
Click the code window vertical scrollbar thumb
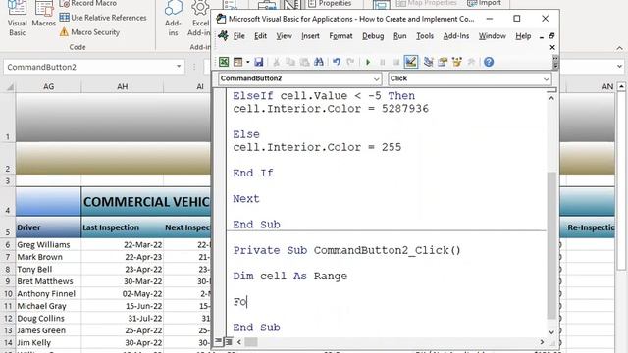coord(551,245)
